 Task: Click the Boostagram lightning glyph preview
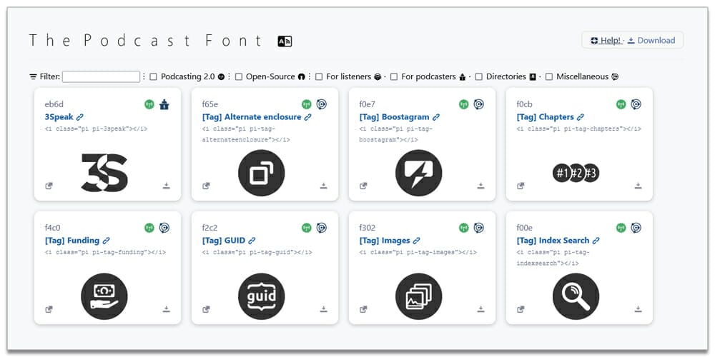(418, 173)
